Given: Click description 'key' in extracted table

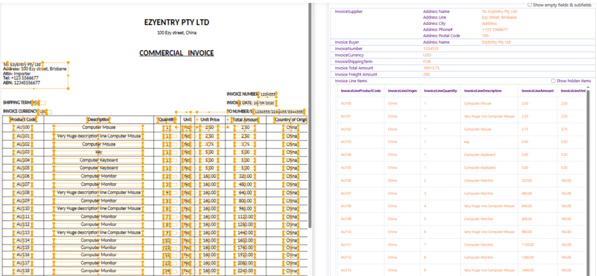Looking at the screenshot, I should (x=466, y=142).
